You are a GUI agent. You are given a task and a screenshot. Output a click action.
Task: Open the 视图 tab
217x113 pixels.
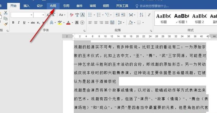click(x=106, y=6)
